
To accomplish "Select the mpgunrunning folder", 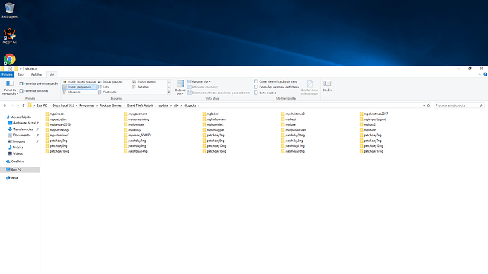I will coord(136,119).
